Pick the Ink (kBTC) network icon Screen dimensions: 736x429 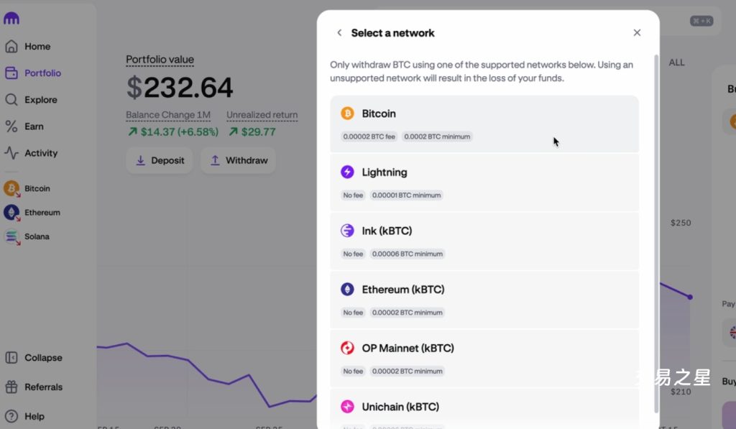tap(347, 231)
